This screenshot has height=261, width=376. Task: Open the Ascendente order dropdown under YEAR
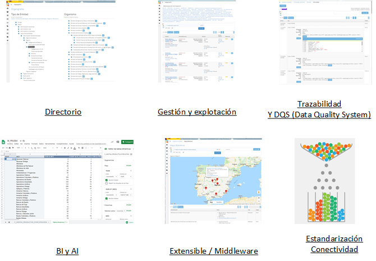click(111, 176)
